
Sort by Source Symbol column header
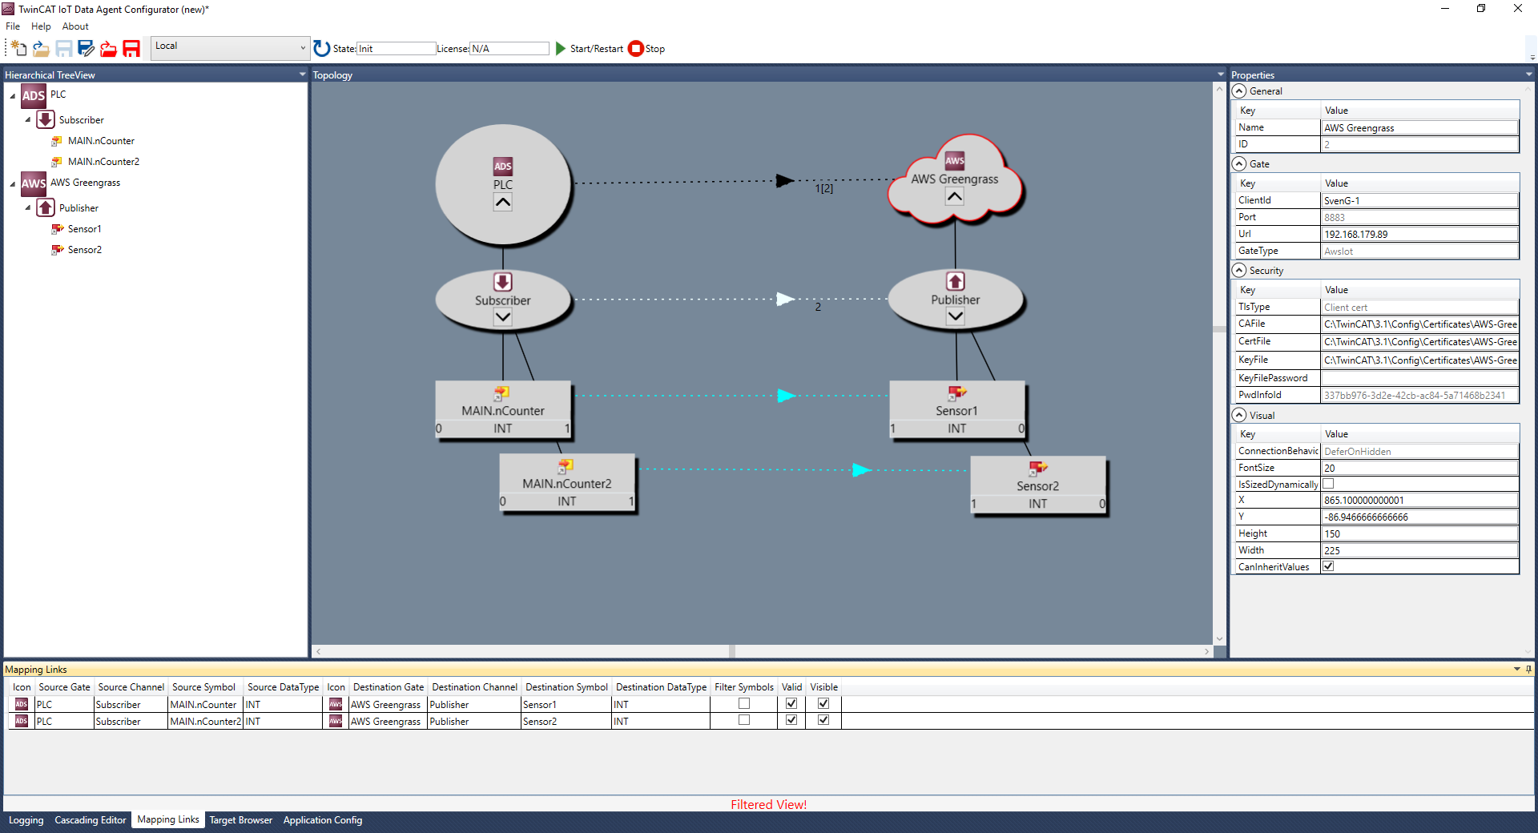(203, 687)
